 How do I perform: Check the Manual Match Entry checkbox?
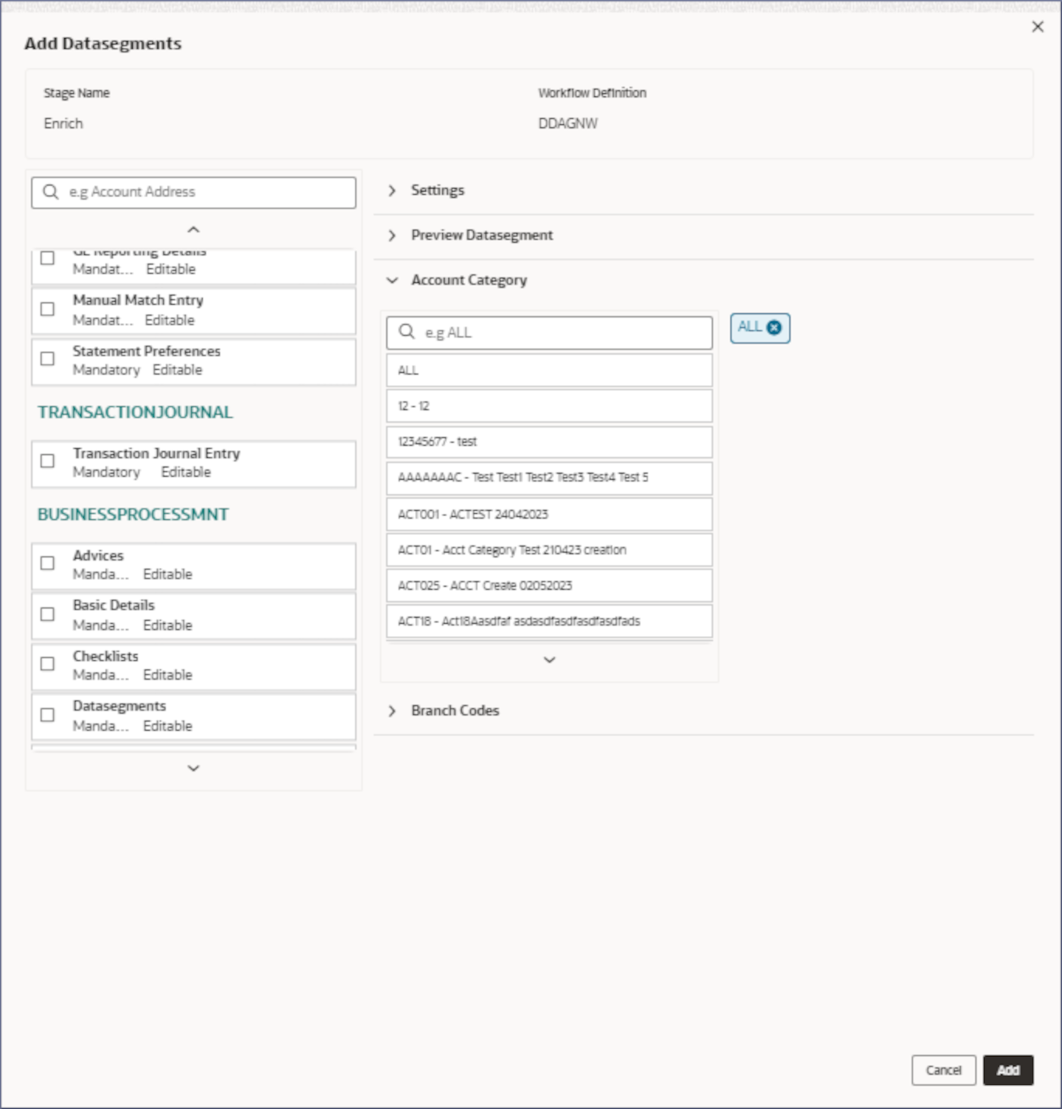coord(47,309)
